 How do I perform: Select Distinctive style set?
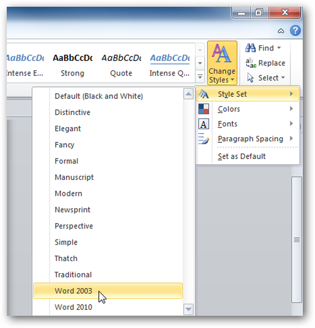click(108, 112)
